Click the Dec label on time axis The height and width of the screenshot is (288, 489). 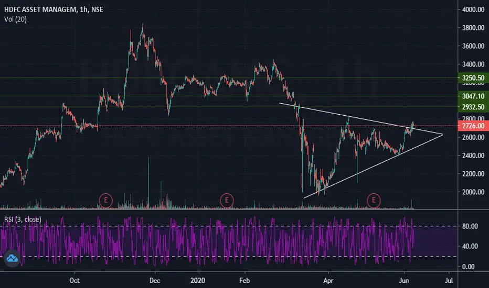[x=155, y=281]
